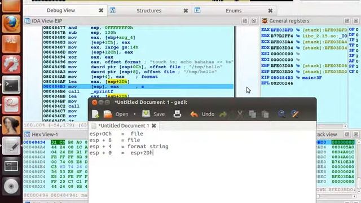Close the Stack view panel
The image size is (361, 203).
(356, 134)
